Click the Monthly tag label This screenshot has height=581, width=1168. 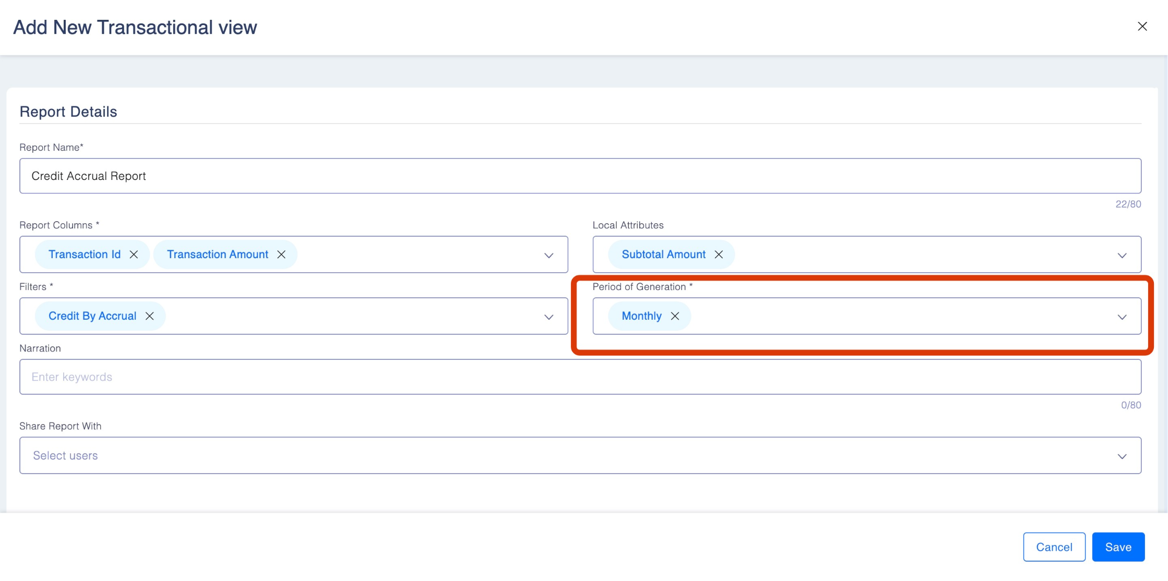[641, 316]
